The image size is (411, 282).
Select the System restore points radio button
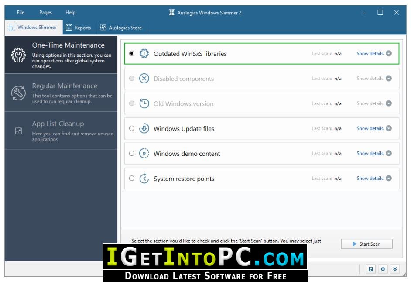[132, 178]
